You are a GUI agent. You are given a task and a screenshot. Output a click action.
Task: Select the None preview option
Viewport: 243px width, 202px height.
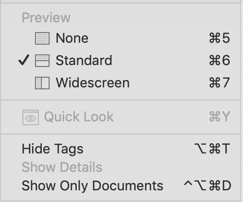point(121,38)
